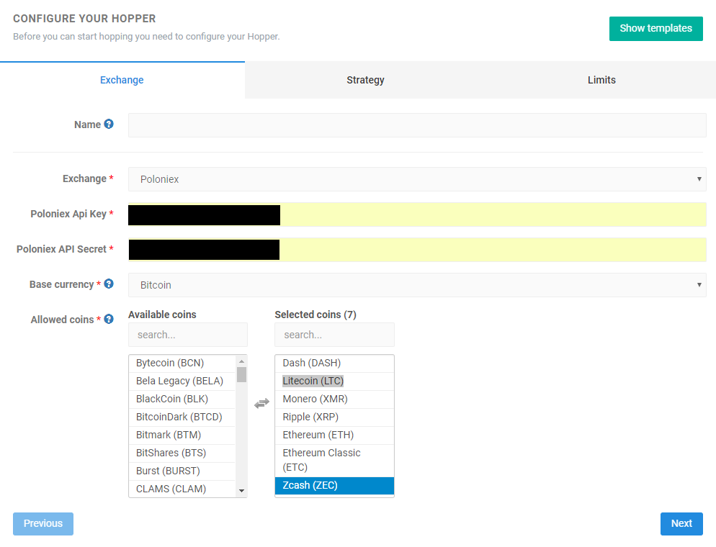This screenshot has height=547, width=716.
Task: Select Ripple (XRP) in Selected coins
Action: 334,417
